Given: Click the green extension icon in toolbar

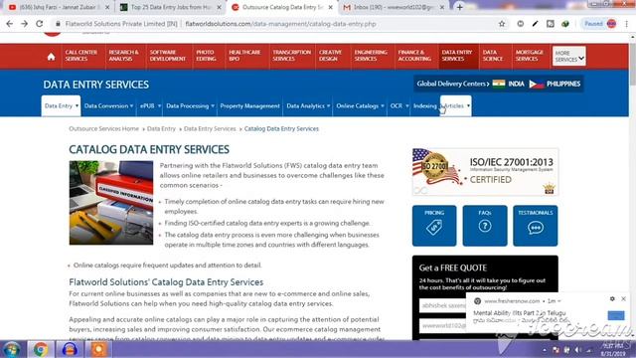Looking at the screenshot, I should point(565,24).
